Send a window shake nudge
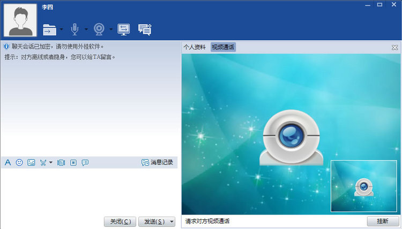 [x=61, y=163]
